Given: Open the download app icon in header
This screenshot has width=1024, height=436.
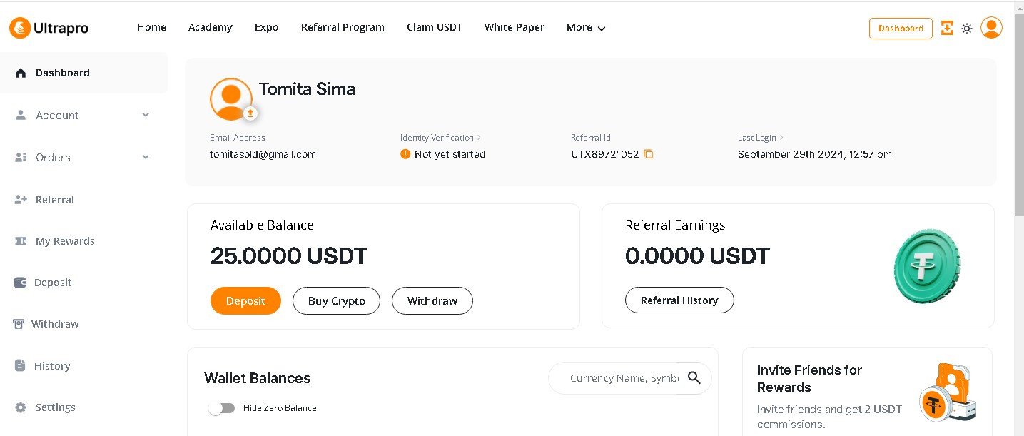Looking at the screenshot, I should point(947,29).
